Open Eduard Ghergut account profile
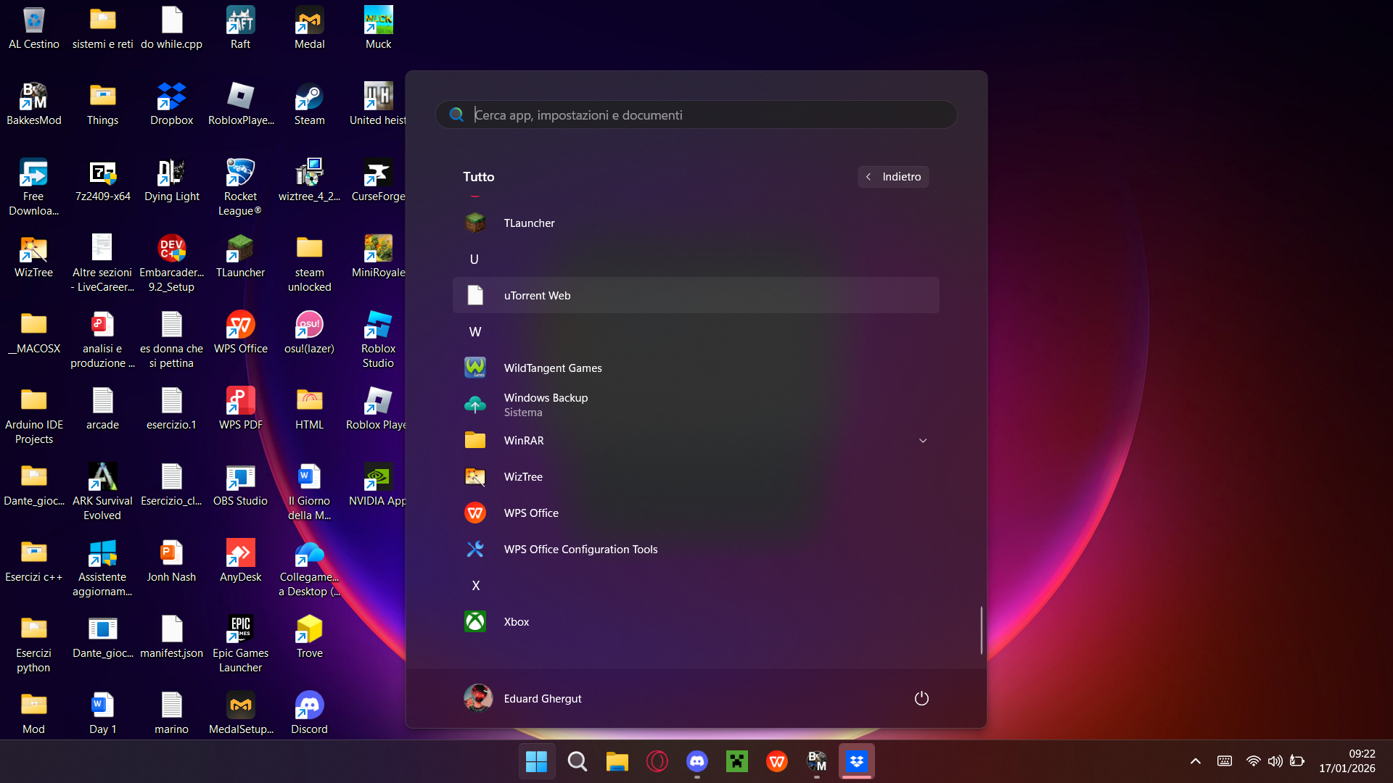This screenshot has height=783, width=1393. 523,698
